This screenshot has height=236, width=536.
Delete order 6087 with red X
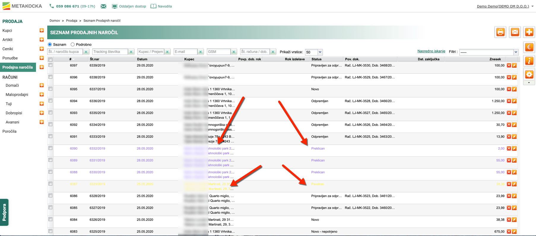[509, 184]
